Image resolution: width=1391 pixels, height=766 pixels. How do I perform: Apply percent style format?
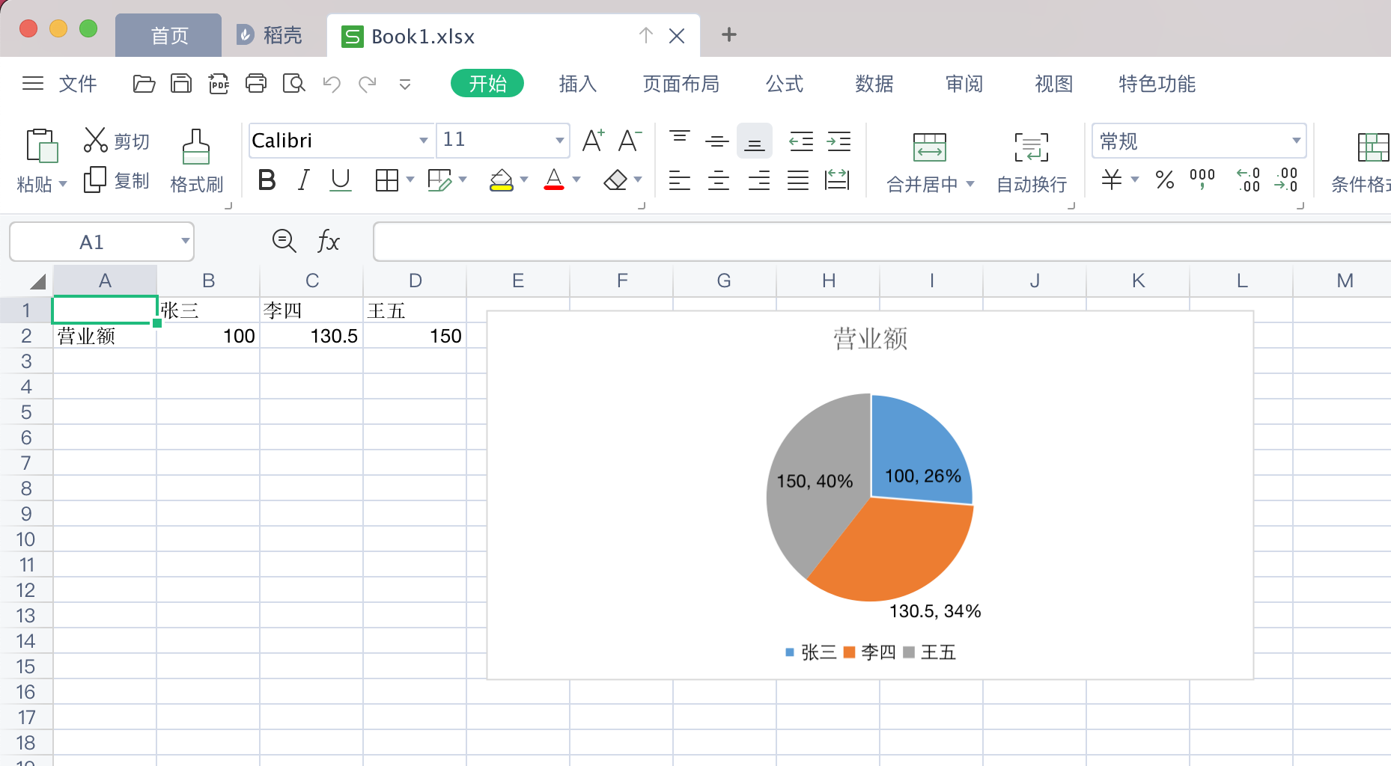click(x=1164, y=180)
